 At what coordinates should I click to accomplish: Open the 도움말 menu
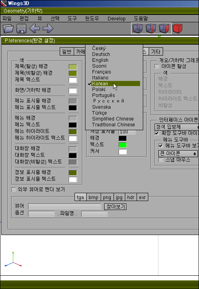[x=141, y=18]
